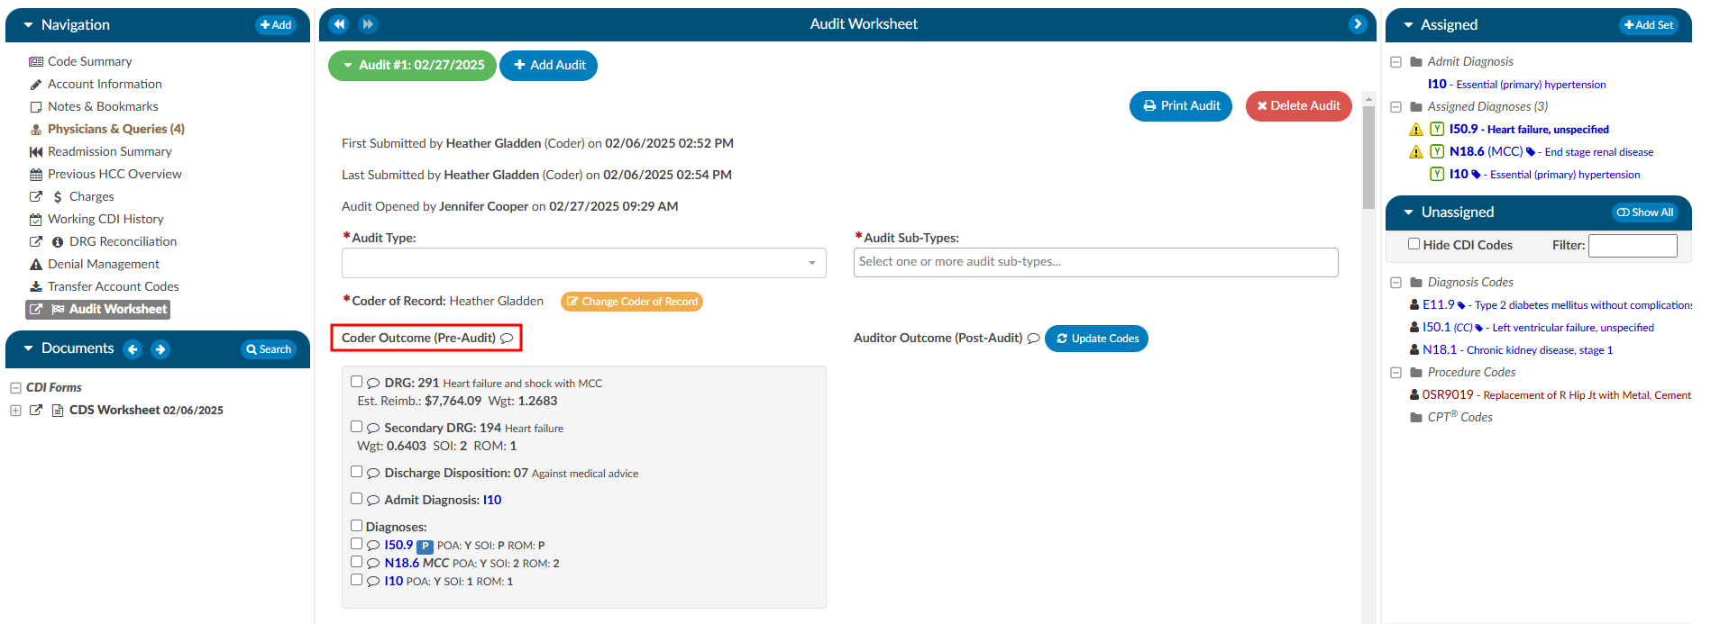
Task: Click the Search button in Documents
Action: [x=269, y=349]
